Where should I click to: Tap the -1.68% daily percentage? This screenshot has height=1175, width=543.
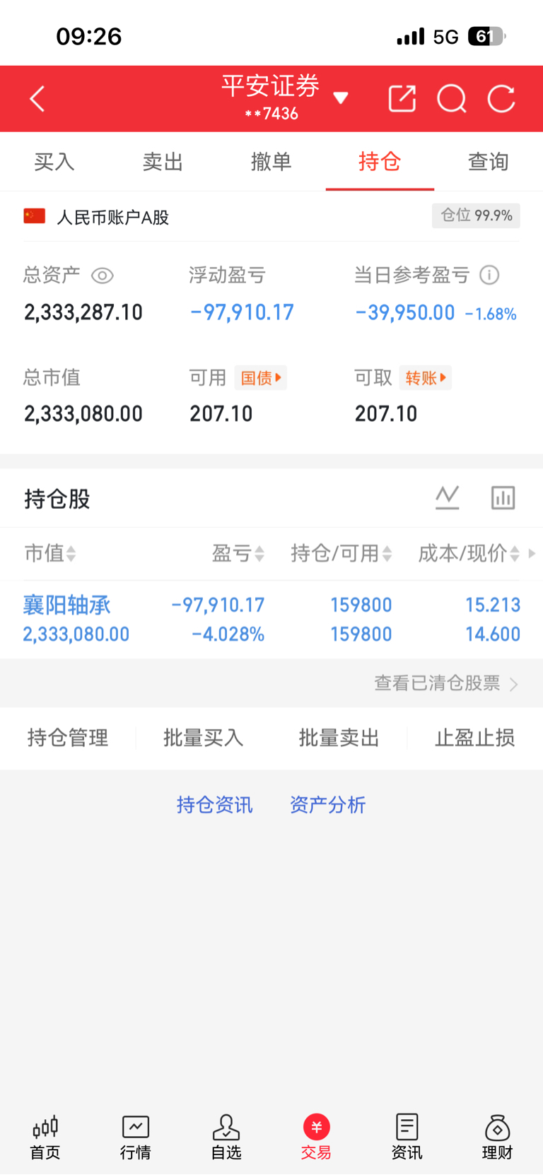491,314
